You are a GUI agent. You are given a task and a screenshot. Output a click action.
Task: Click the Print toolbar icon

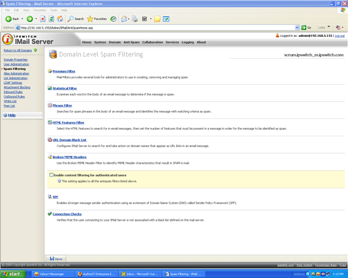click(x=135, y=19)
